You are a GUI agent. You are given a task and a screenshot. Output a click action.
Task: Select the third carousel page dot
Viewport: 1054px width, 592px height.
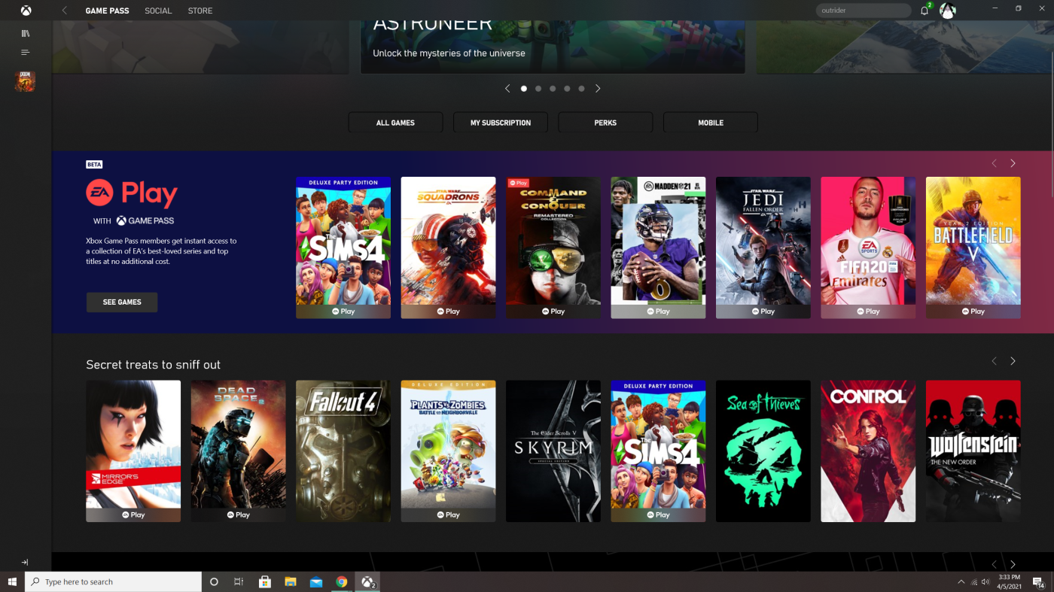click(x=553, y=89)
